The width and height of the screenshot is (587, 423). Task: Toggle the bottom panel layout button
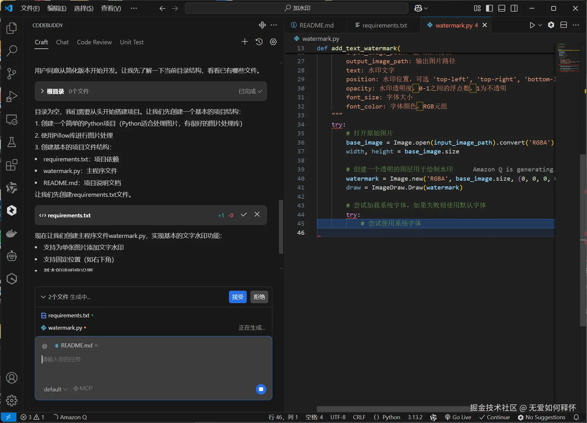[x=502, y=8]
